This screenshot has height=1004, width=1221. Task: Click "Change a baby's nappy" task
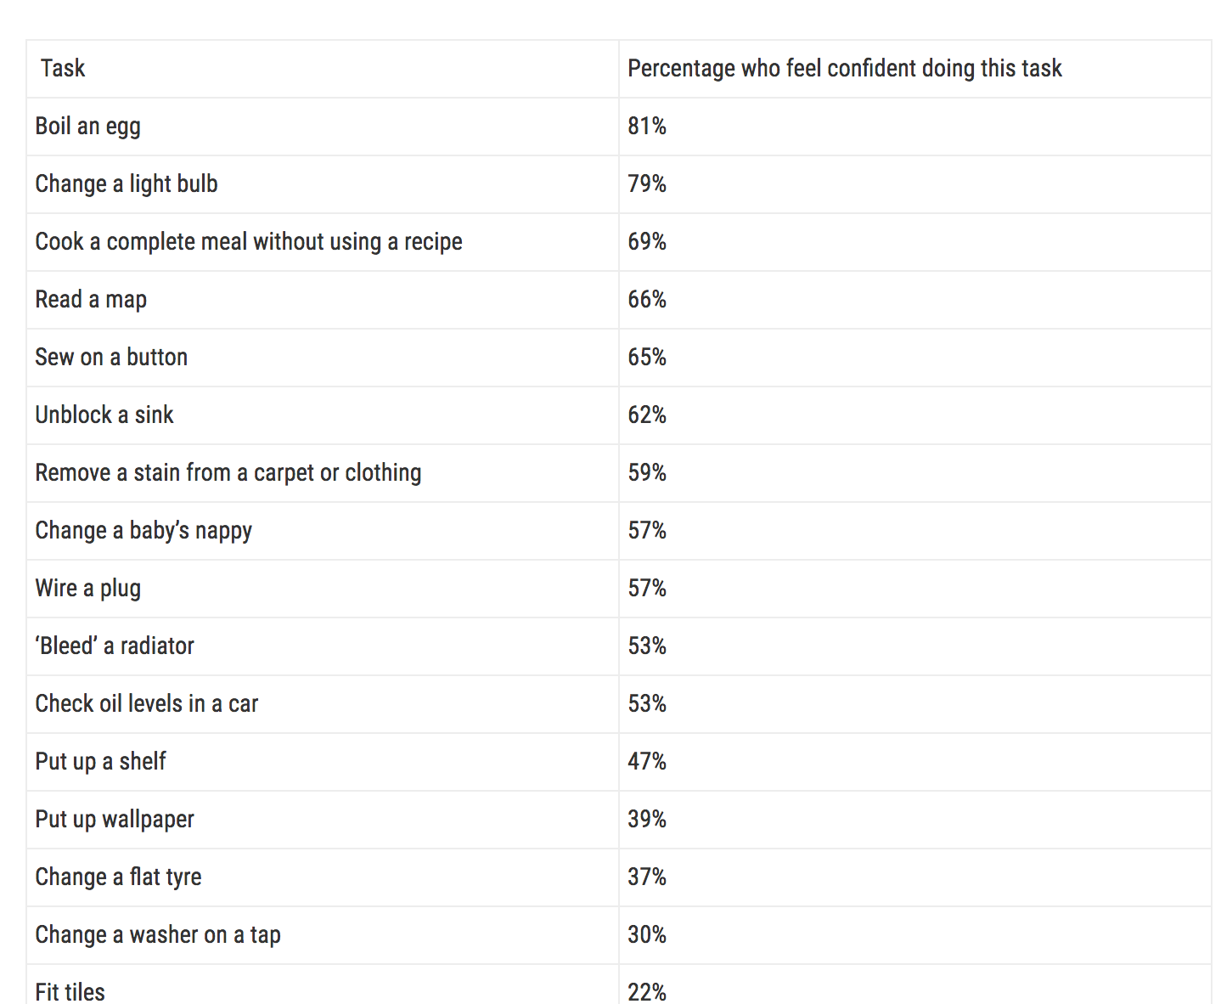tap(143, 531)
